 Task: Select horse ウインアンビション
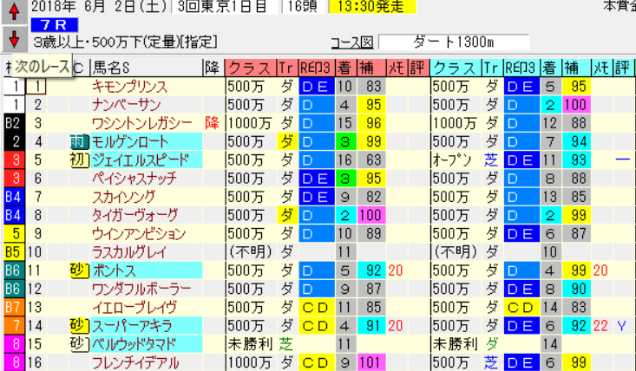coord(139,234)
